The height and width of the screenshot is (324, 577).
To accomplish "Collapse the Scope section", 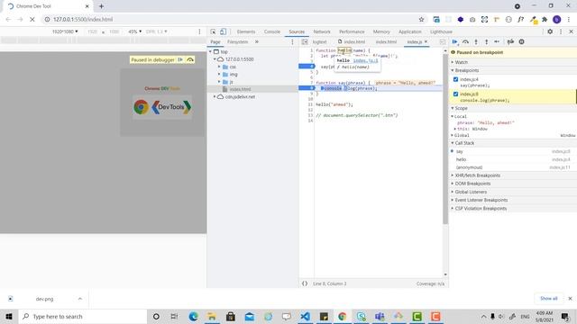I will click(x=461, y=108).
